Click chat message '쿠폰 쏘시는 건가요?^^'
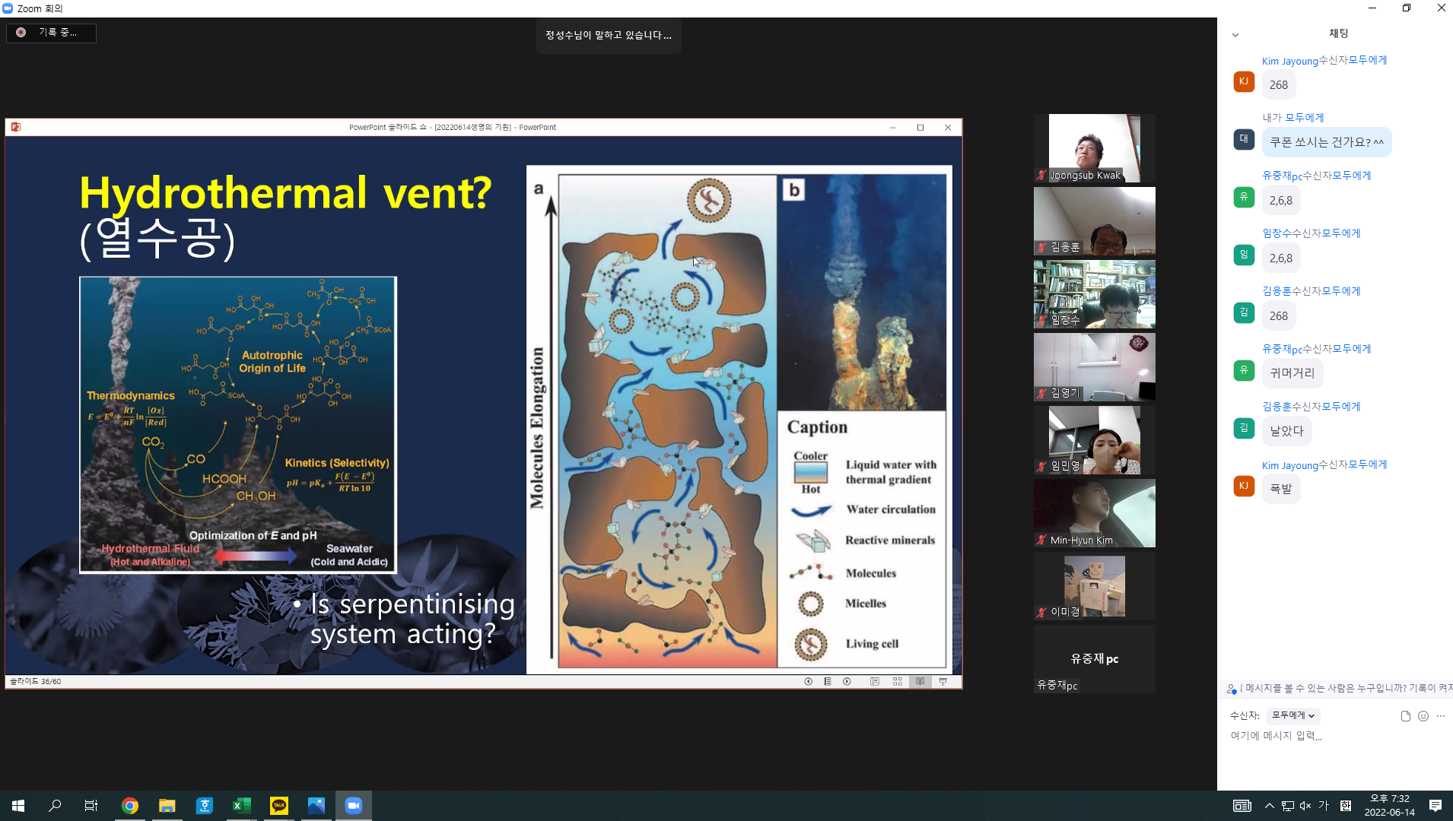This screenshot has height=821, width=1453. pos(1327,142)
